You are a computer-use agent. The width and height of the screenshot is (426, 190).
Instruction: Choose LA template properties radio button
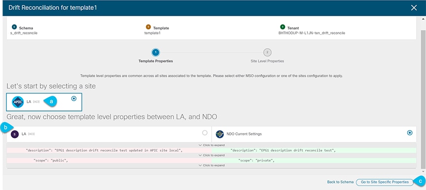[x=205, y=133]
